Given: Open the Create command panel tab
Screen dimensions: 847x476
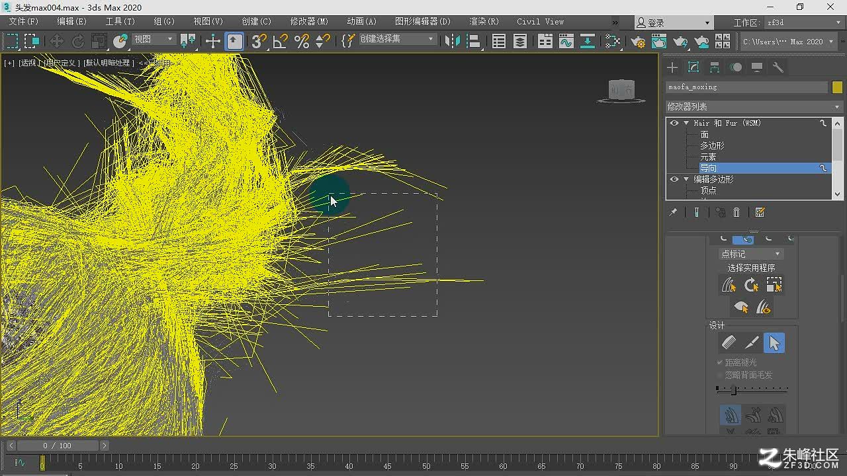Looking at the screenshot, I should [672, 67].
